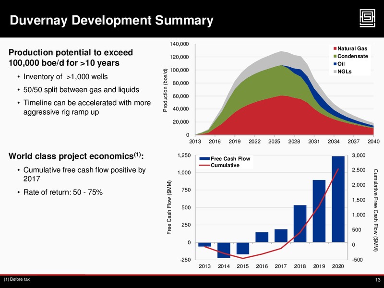Click the Condensate green legend swatch
384x288 pixels.
[x=335, y=56]
